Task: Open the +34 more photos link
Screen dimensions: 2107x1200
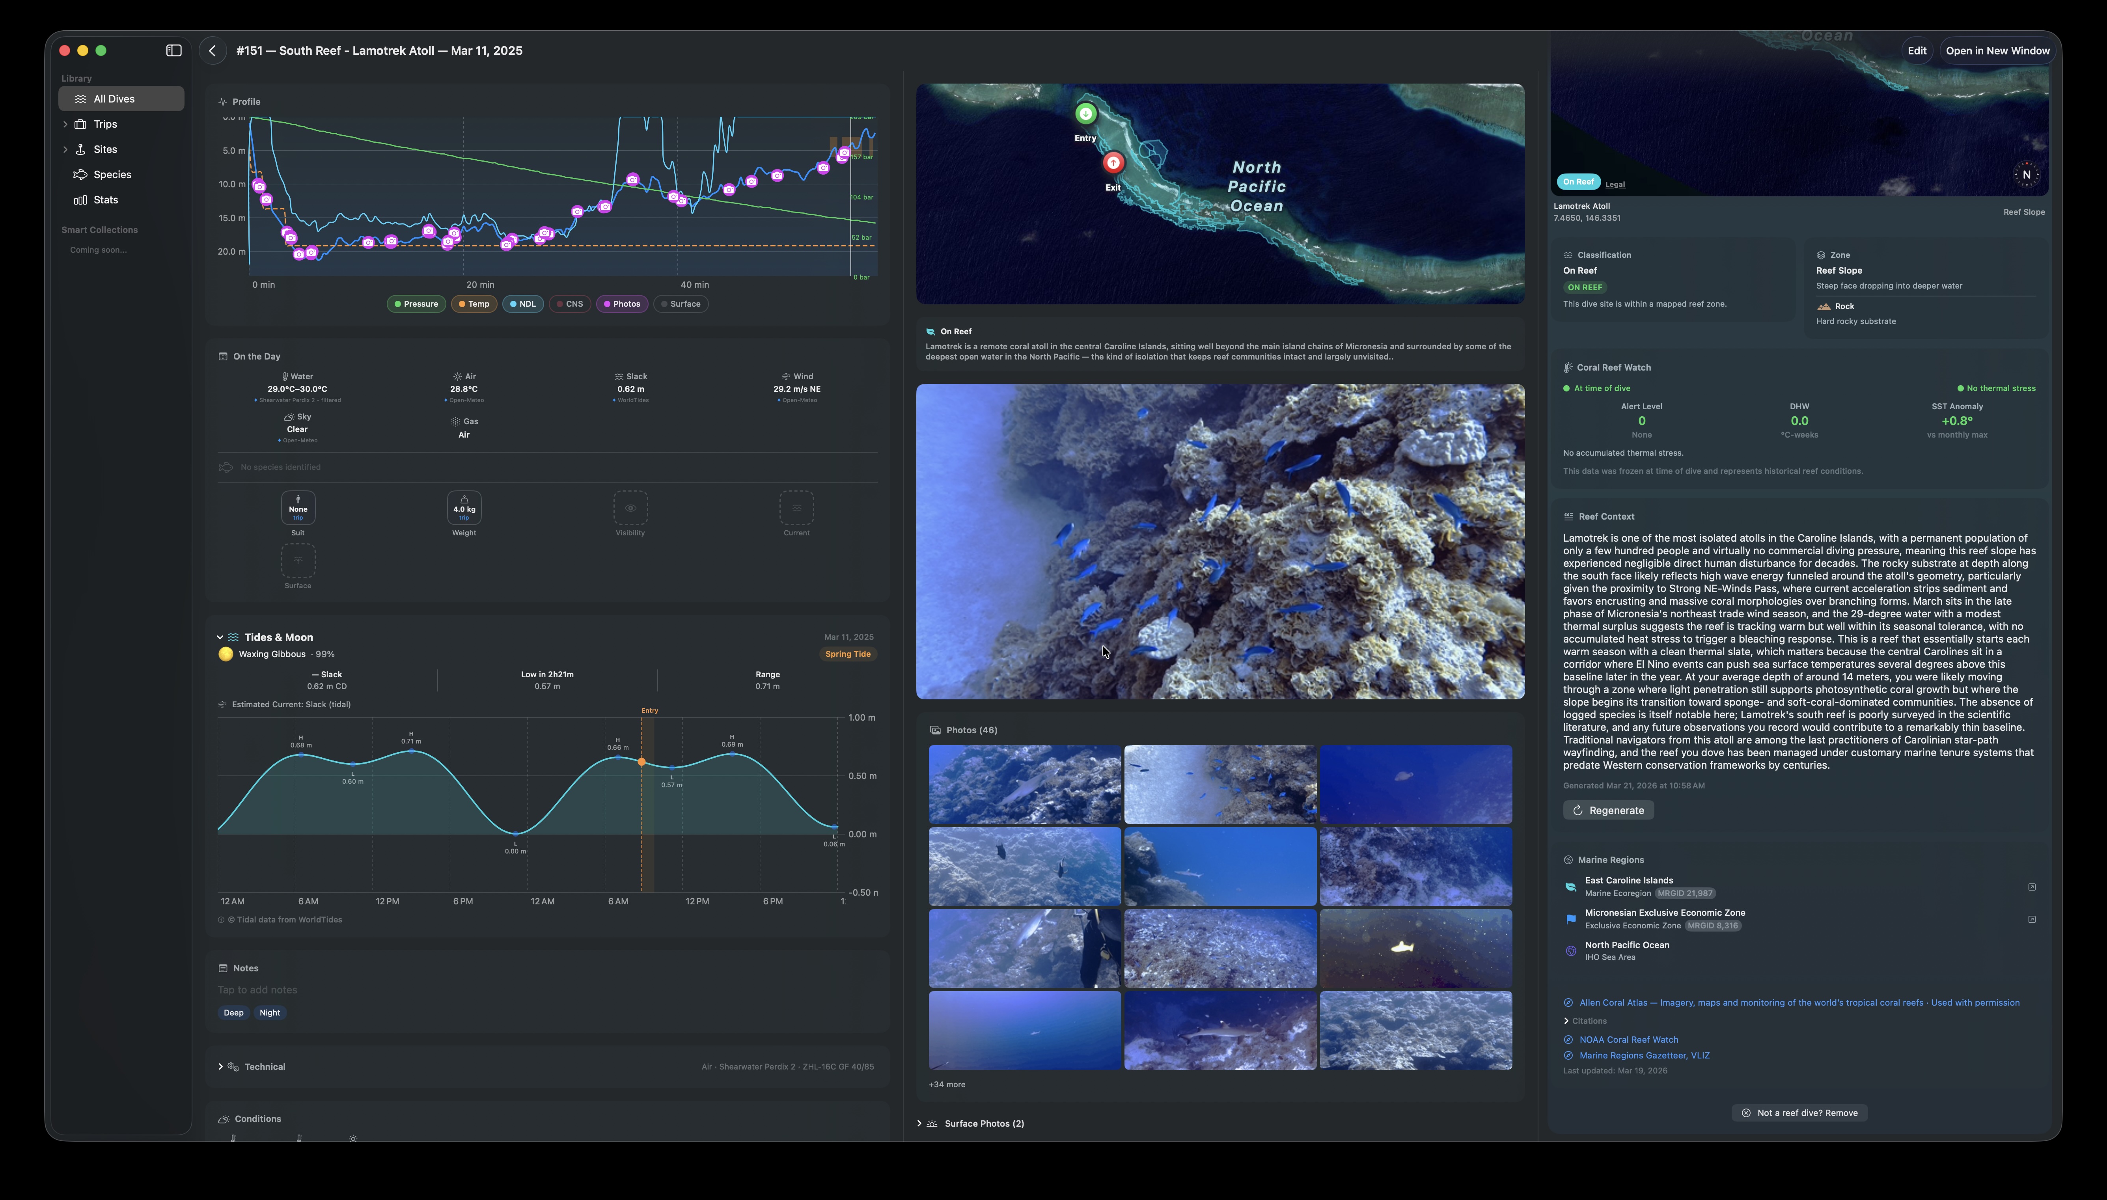Action: point(947,1084)
